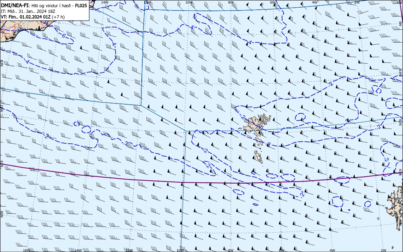This screenshot has height=252, width=403.
Task: Click the 8W longitude label on the bottom edge
Action: pos(231,250)
